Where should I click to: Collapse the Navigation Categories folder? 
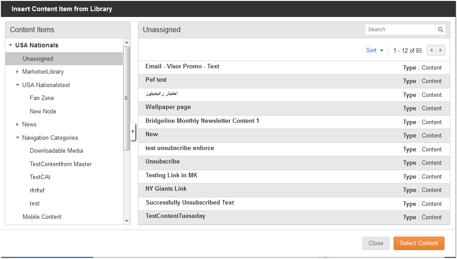(17, 138)
